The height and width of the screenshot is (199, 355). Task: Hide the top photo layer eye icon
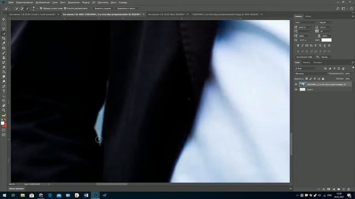(x=296, y=85)
